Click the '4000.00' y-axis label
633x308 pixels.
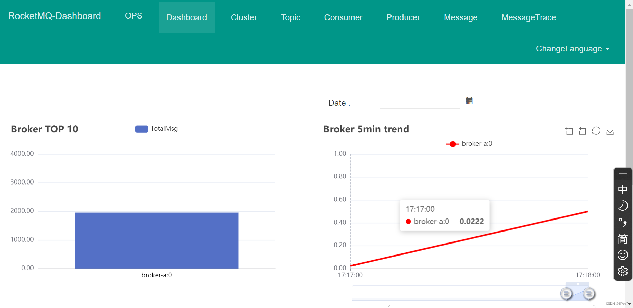(x=22, y=154)
